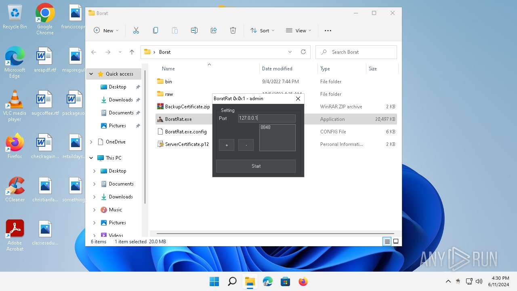Open the View dropdown menu

(x=298, y=30)
